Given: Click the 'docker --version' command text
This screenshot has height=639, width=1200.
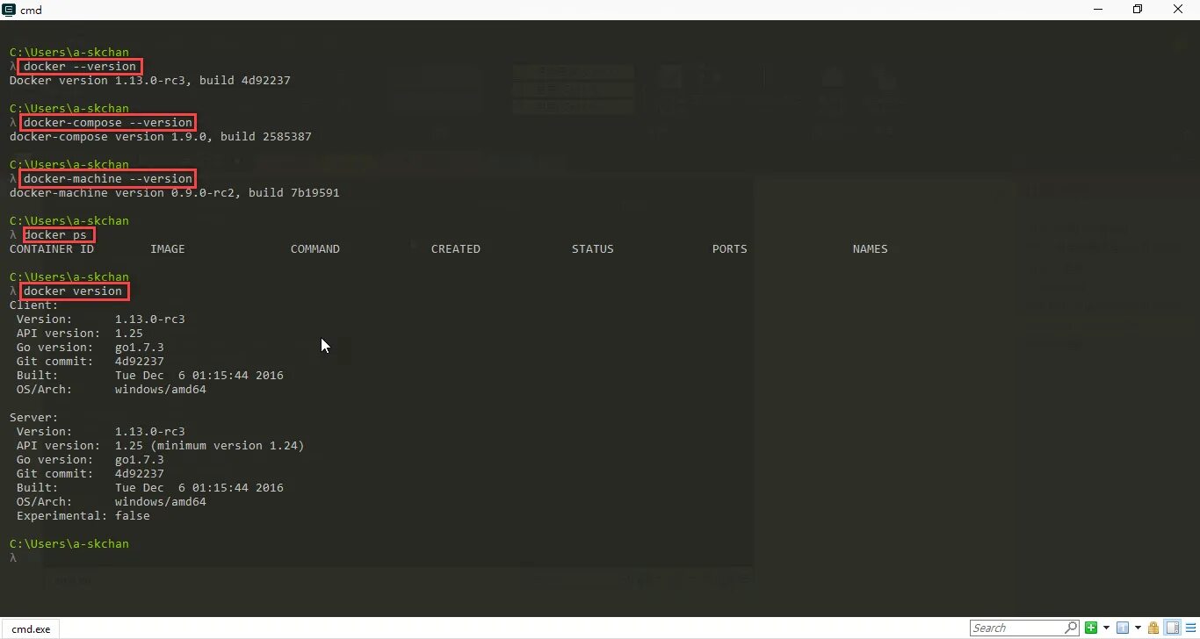Looking at the screenshot, I should point(80,67).
